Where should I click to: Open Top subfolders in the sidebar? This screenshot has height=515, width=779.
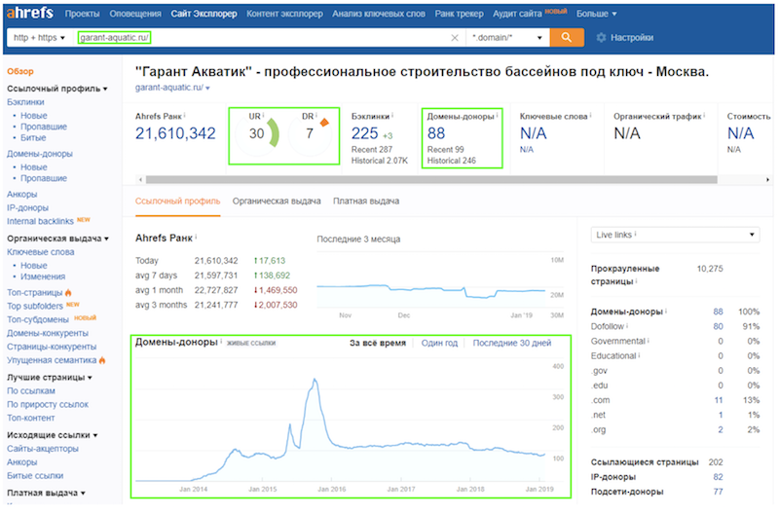35,306
